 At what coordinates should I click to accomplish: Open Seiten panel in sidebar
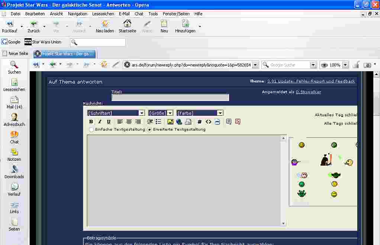(14, 225)
